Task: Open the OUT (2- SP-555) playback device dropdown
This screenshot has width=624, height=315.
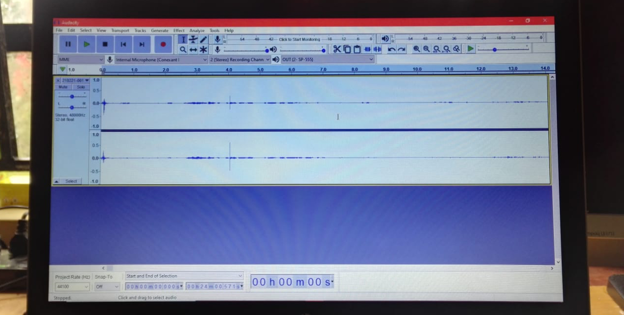Action: point(328,59)
